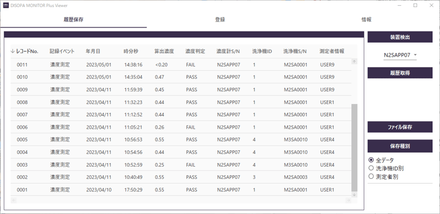
Task: Select the 全データ radio button
Action: (x=371, y=160)
